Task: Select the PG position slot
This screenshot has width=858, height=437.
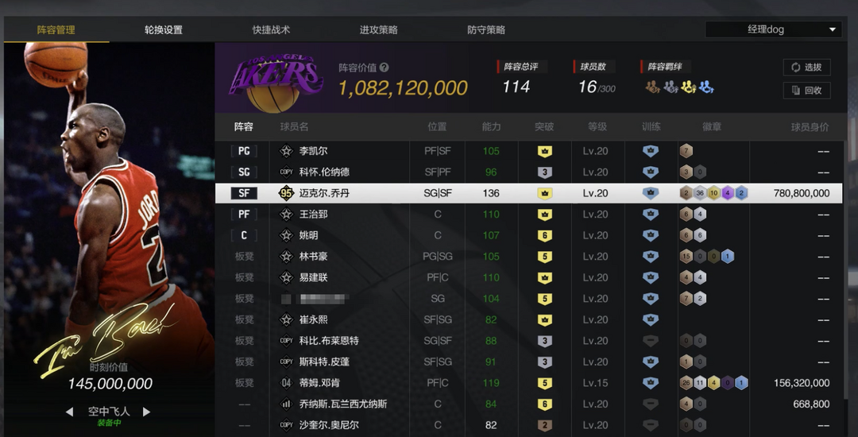Action: click(x=244, y=151)
